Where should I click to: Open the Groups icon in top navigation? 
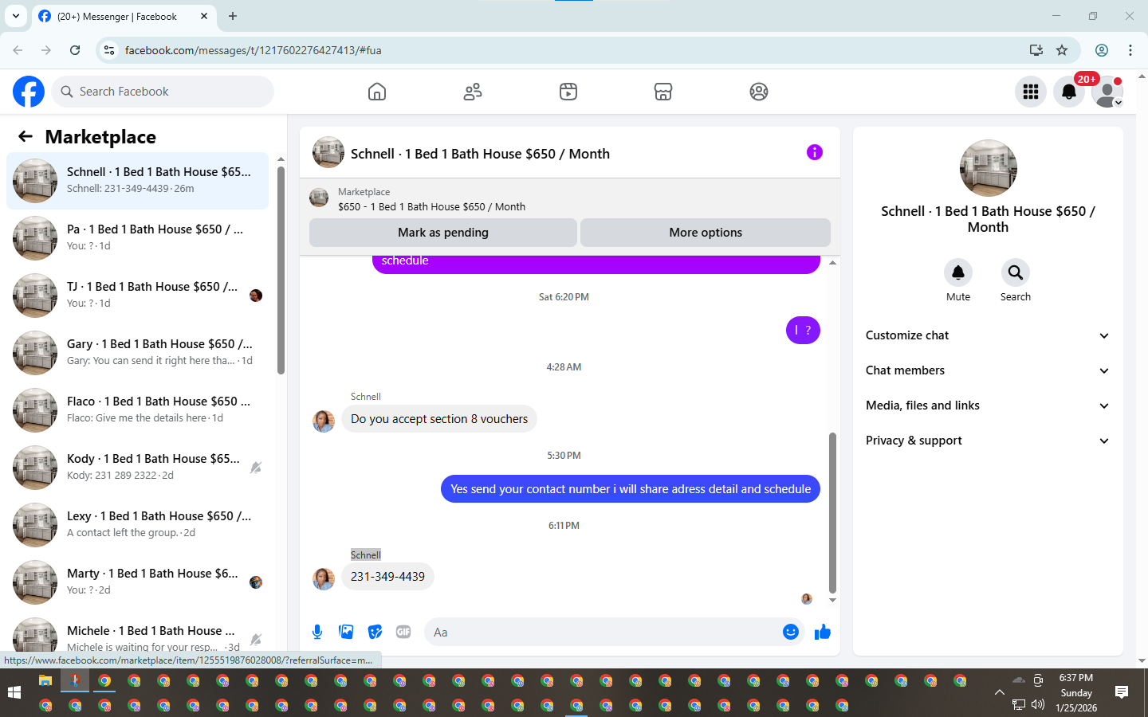(x=759, y=92)
